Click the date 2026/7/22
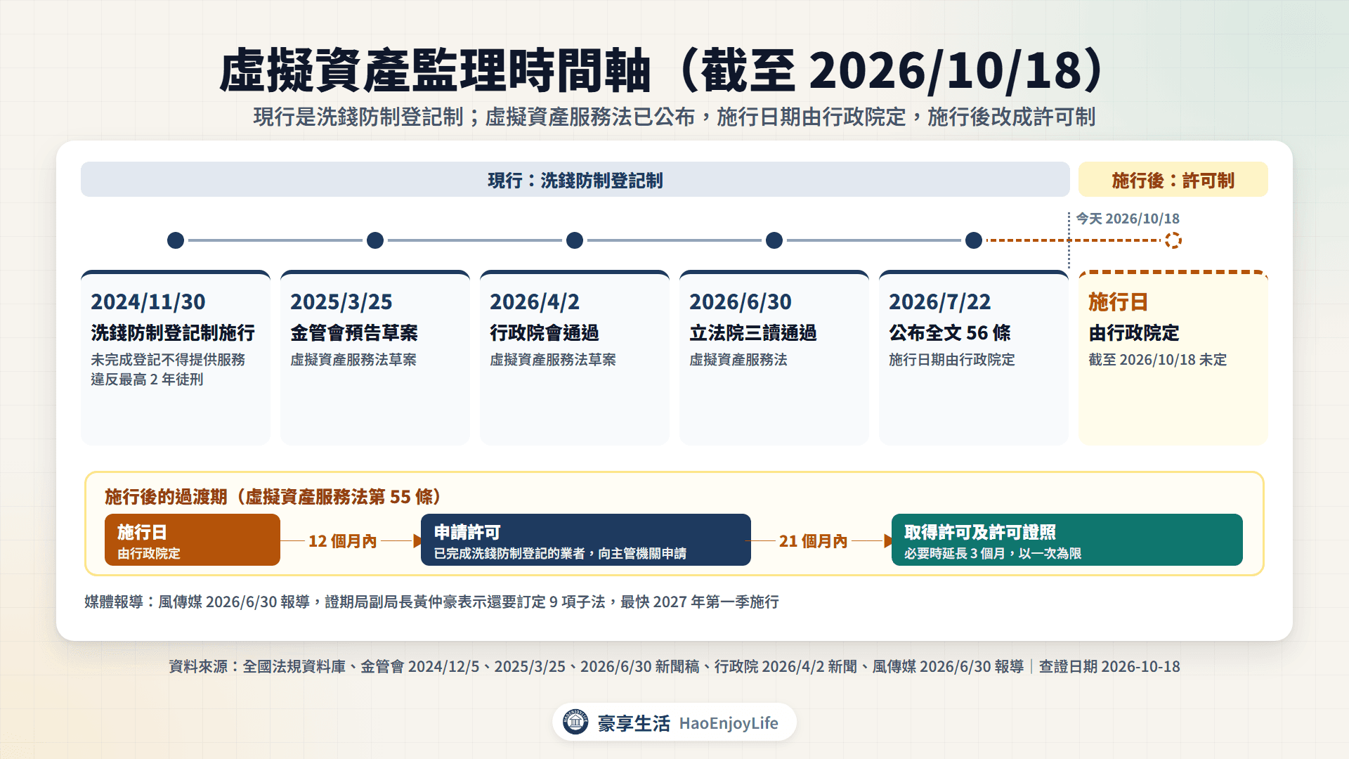 tap(940, 302)
